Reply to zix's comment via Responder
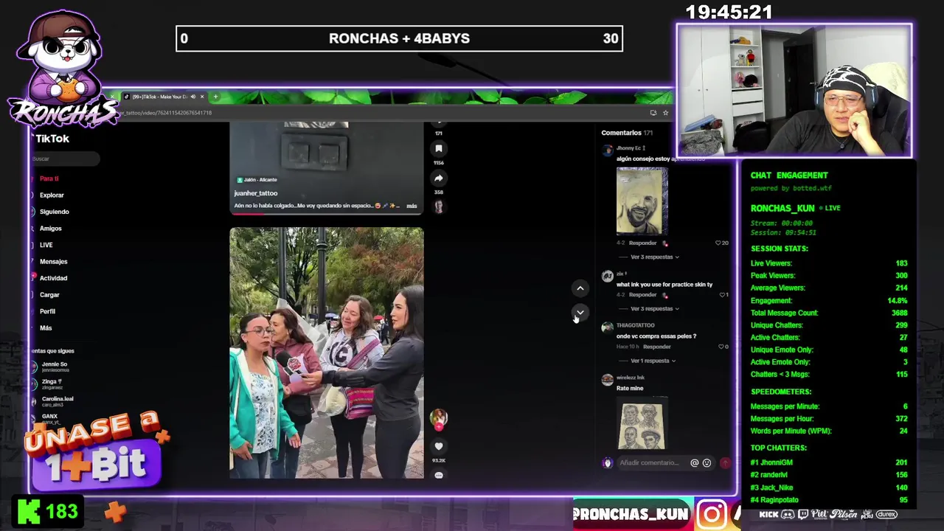Image resolution: width=944 pixels, height=531 pixels. click(643, 295)
